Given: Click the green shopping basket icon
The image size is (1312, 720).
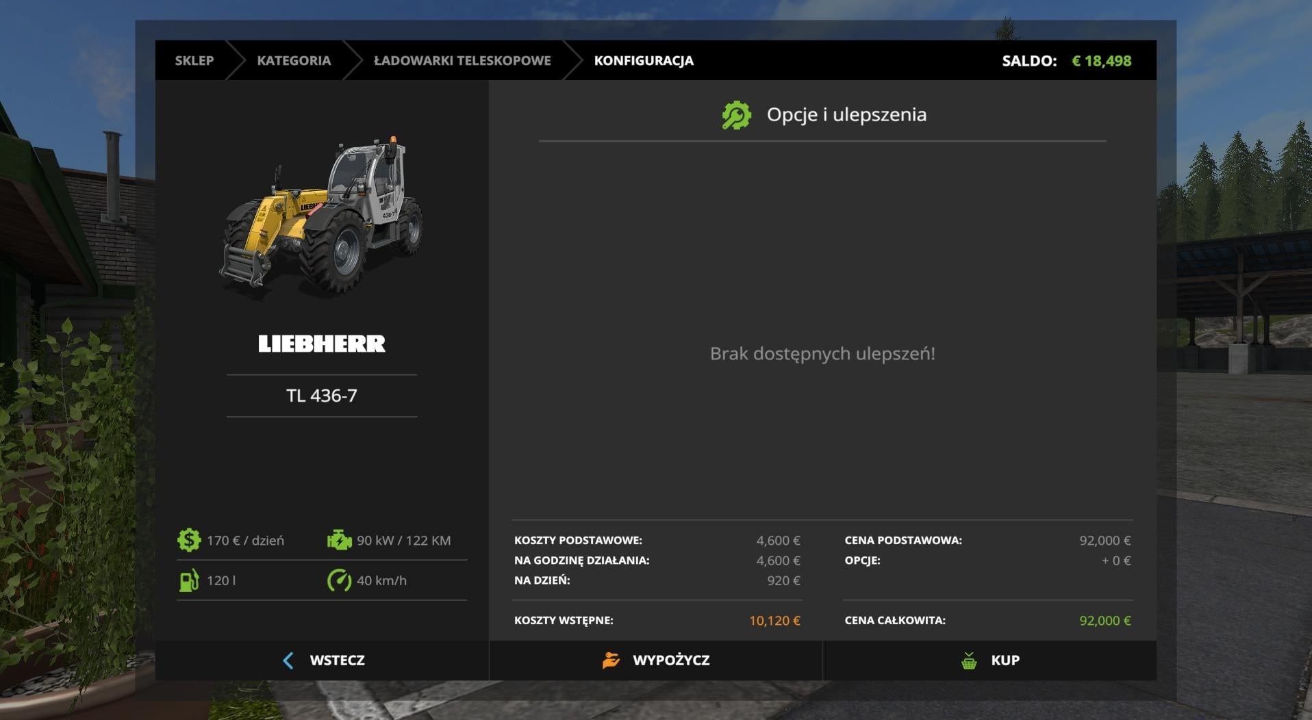Looking at the screenshot, I should (x=969, y=660).
